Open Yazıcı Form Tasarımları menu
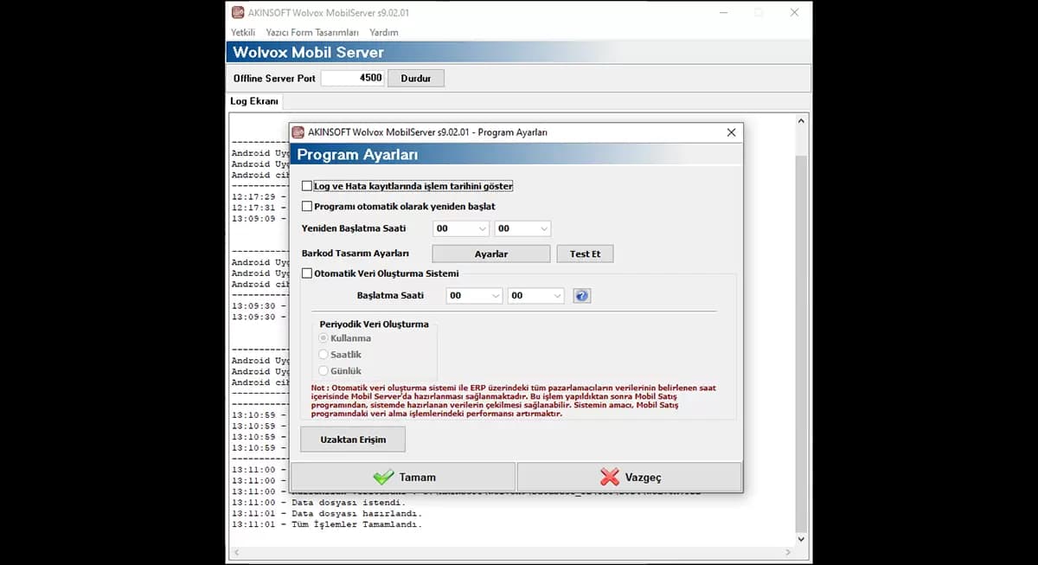1038x565 pixels. point(312,32)
